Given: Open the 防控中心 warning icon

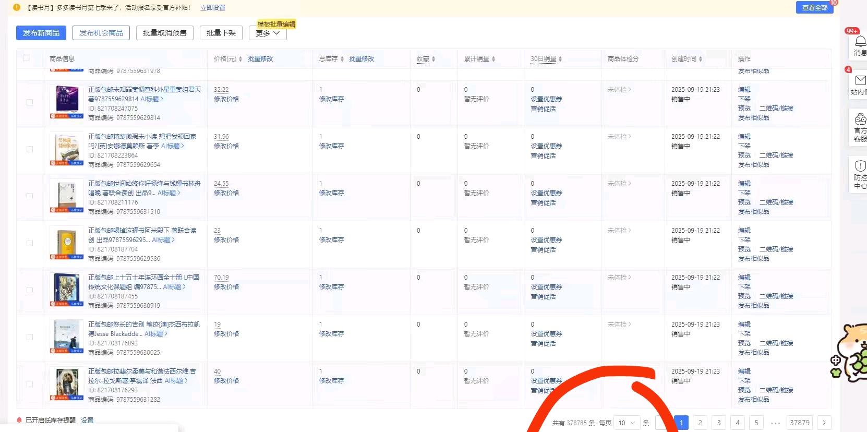Looking at the screenshot, I should [x=860, y=165].
